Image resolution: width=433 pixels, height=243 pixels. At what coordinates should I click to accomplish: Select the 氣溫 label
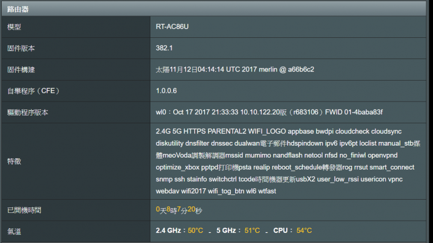tap(14, 232)
